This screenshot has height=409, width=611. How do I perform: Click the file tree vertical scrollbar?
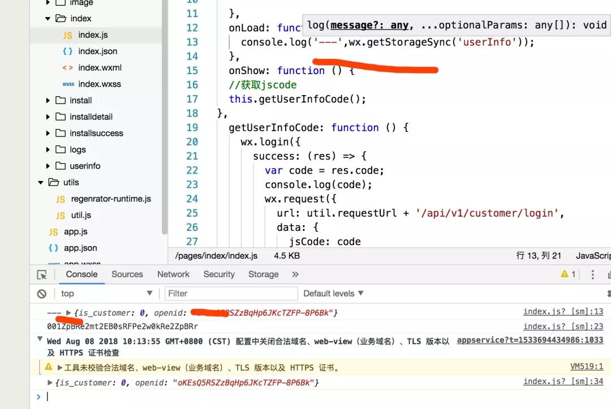(x=165, y=117)
